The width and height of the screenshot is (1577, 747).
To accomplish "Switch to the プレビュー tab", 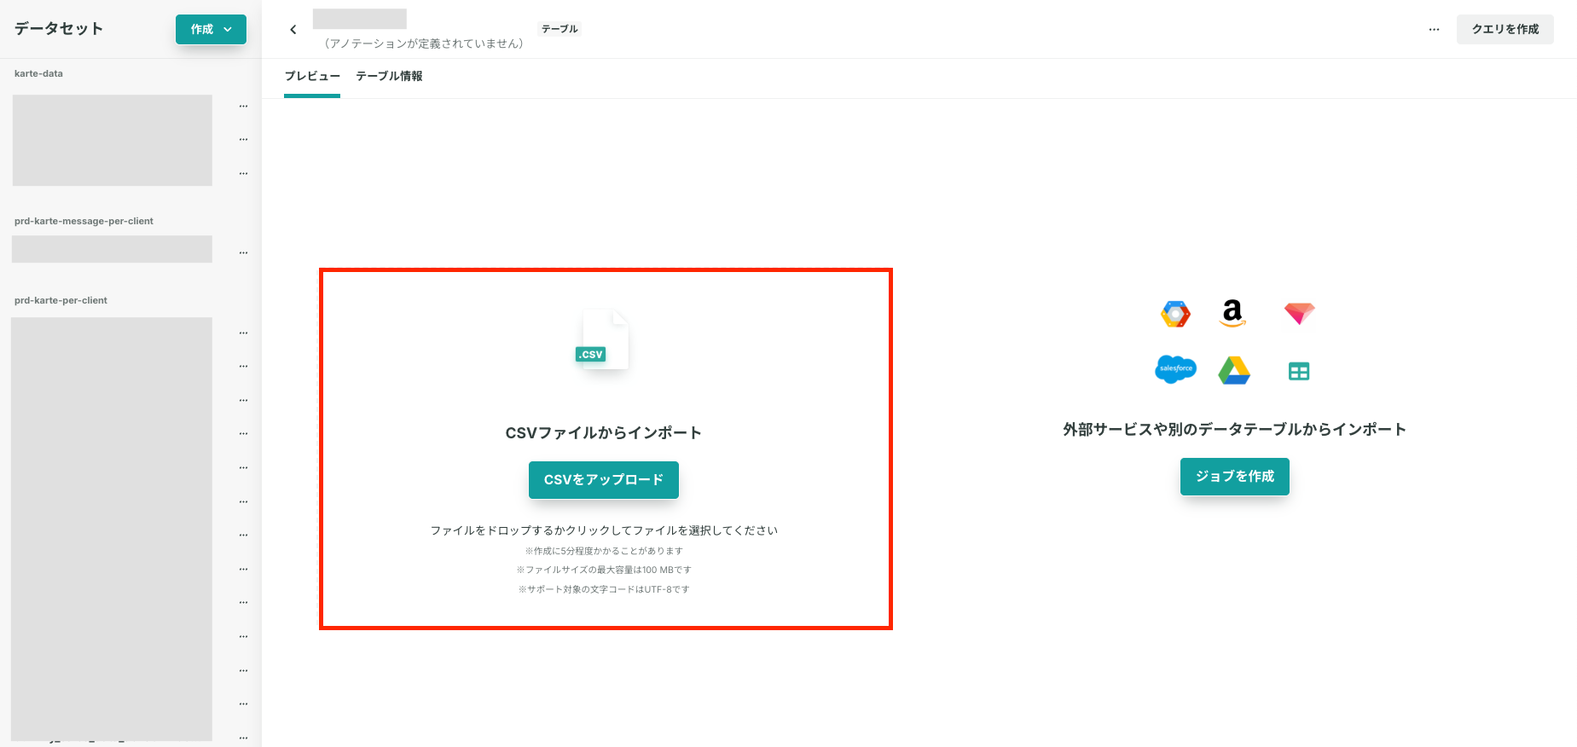I will [x=312, y=76].
